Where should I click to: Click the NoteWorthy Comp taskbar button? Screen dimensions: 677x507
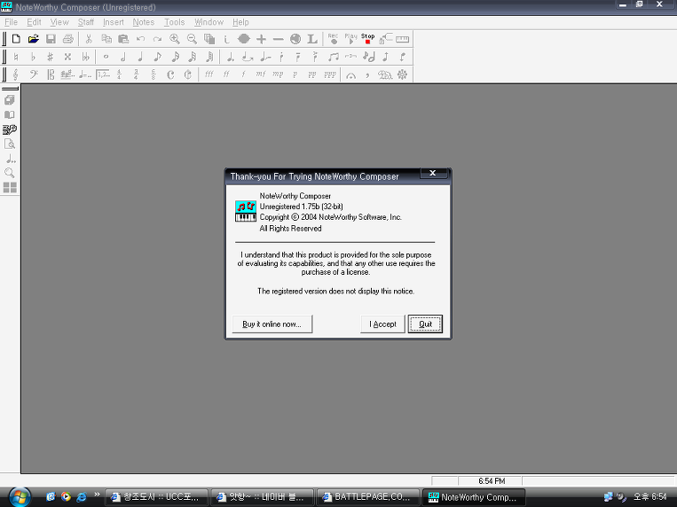474,497
